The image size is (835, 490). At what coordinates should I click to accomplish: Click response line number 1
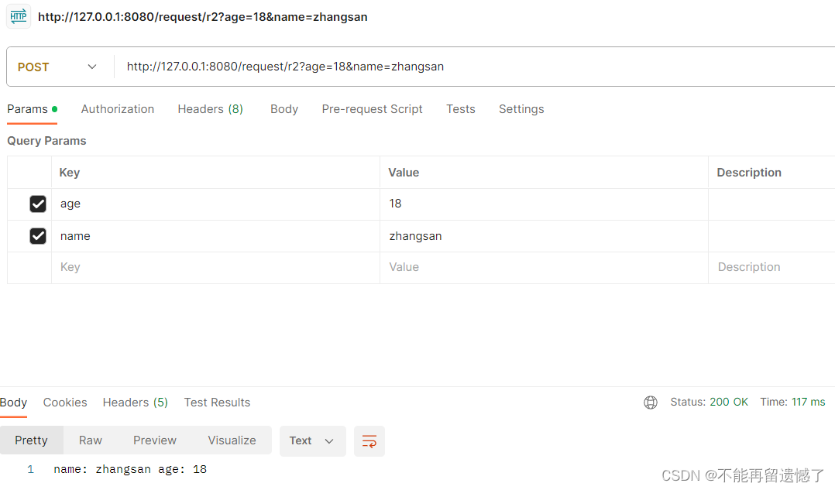coord(30,469)
